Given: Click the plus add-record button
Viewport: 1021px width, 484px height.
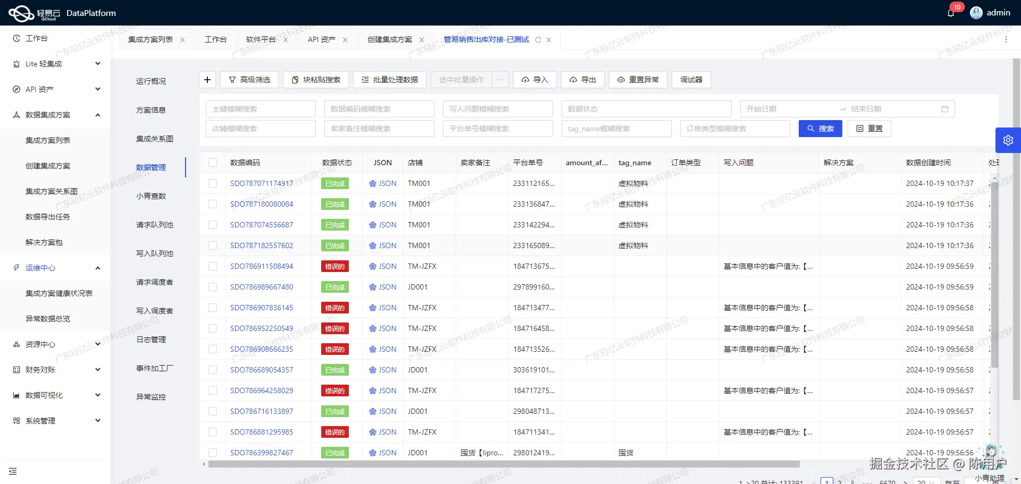Looking at the screenshot, I should click(x=207, y=80).
